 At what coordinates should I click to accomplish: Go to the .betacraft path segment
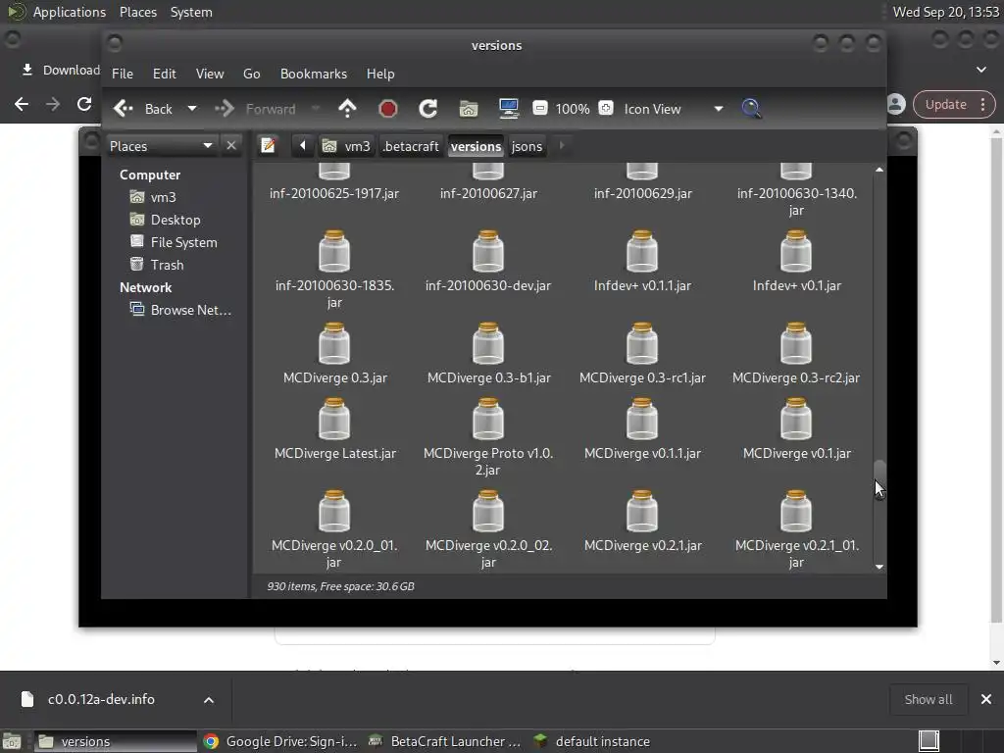coord(411,146)
